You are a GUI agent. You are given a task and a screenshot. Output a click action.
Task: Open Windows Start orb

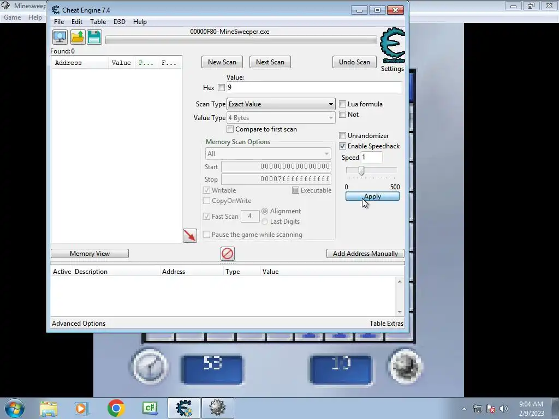pos(15,408)
